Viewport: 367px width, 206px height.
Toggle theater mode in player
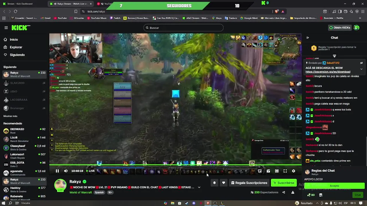(277, 171)
